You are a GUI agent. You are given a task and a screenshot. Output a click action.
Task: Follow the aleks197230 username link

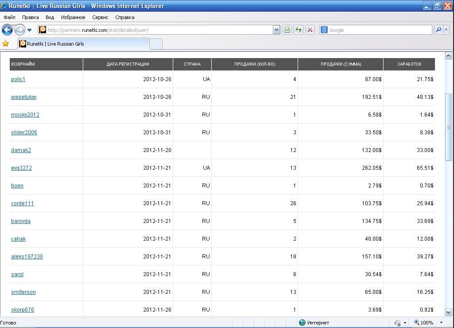tap(27, 257)
